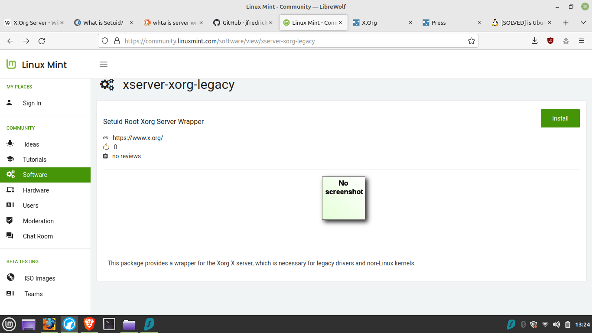Click the thumbs up like icon
The width and height of the screenshot is (592, 333).
106,147
